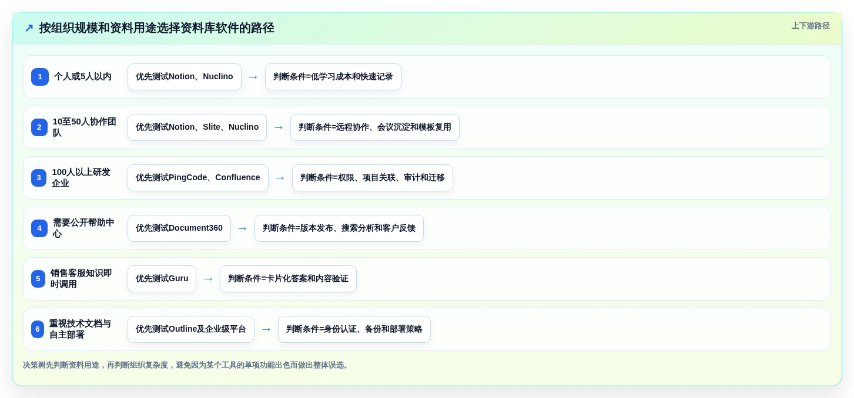
Task: Click the number 4 badge
Action: click(39, 228)
